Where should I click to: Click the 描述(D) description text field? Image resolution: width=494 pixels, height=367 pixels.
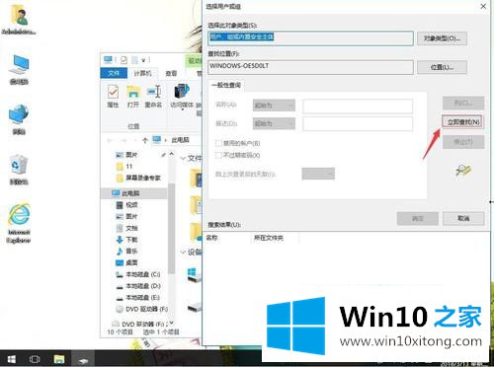[358, 124]
